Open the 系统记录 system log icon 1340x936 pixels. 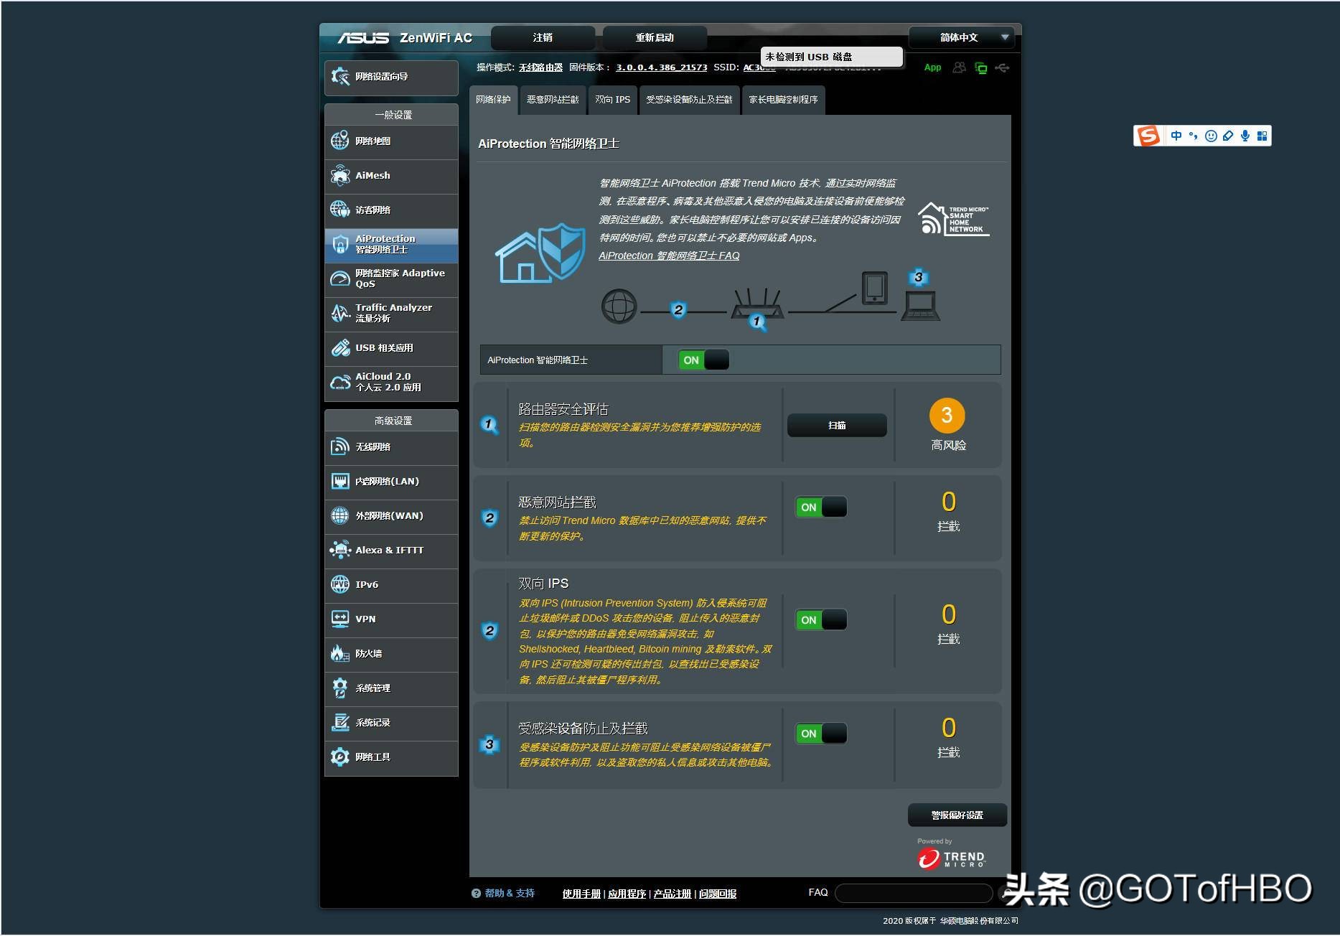click(x=340, y=722)
